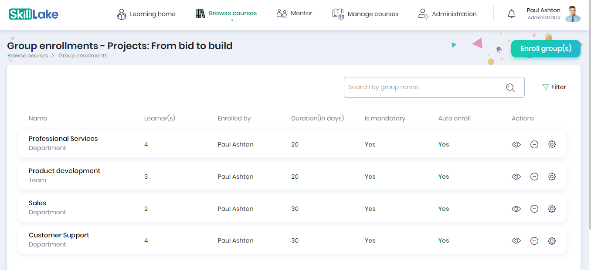Click the Manage courses gear-book icon
Image resolution: width=591 pixels, height=270 pixels.
(338, 14)
